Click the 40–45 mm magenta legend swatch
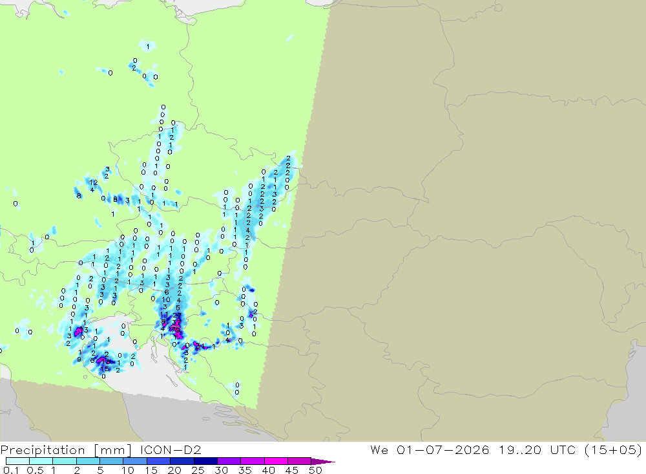Viewport: 646px width, 474px height. coord(276,461)
